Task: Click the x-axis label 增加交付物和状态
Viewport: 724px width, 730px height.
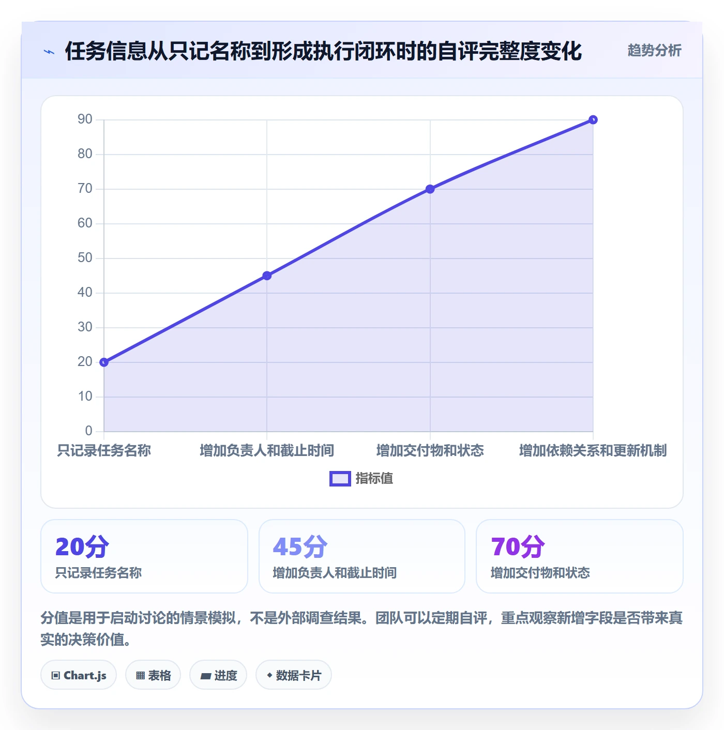Action: point(430,450)
